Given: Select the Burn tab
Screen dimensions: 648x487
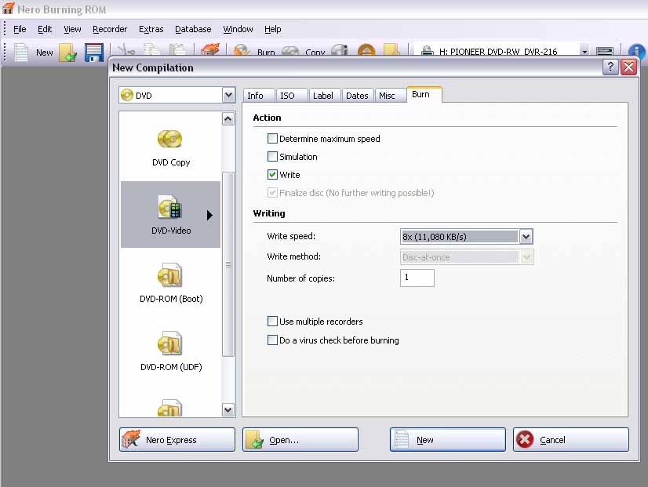Looking at the screenshot, I should click(x=424, y=95).
